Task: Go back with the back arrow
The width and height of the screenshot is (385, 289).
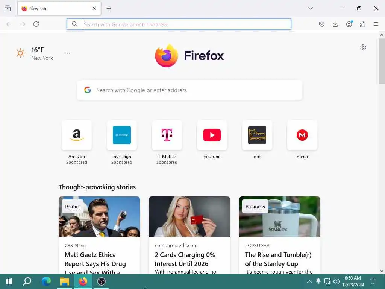Action: pyautogui.click(x=9, y=24)
